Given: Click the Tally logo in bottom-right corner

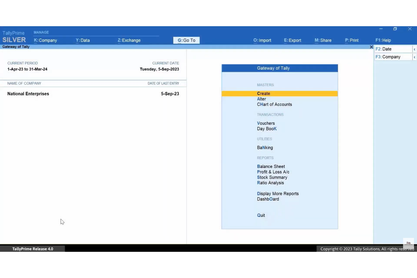Looking at the screenshot, I should [408, 243].
